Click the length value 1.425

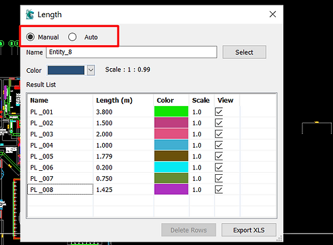104,189
